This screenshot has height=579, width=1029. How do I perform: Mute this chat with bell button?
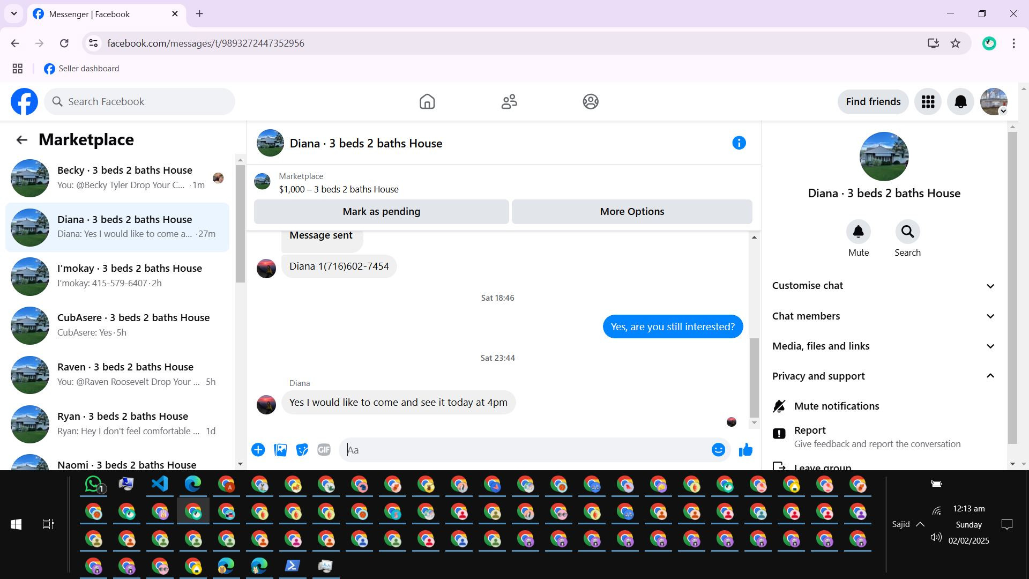click(x=858, y=232)
